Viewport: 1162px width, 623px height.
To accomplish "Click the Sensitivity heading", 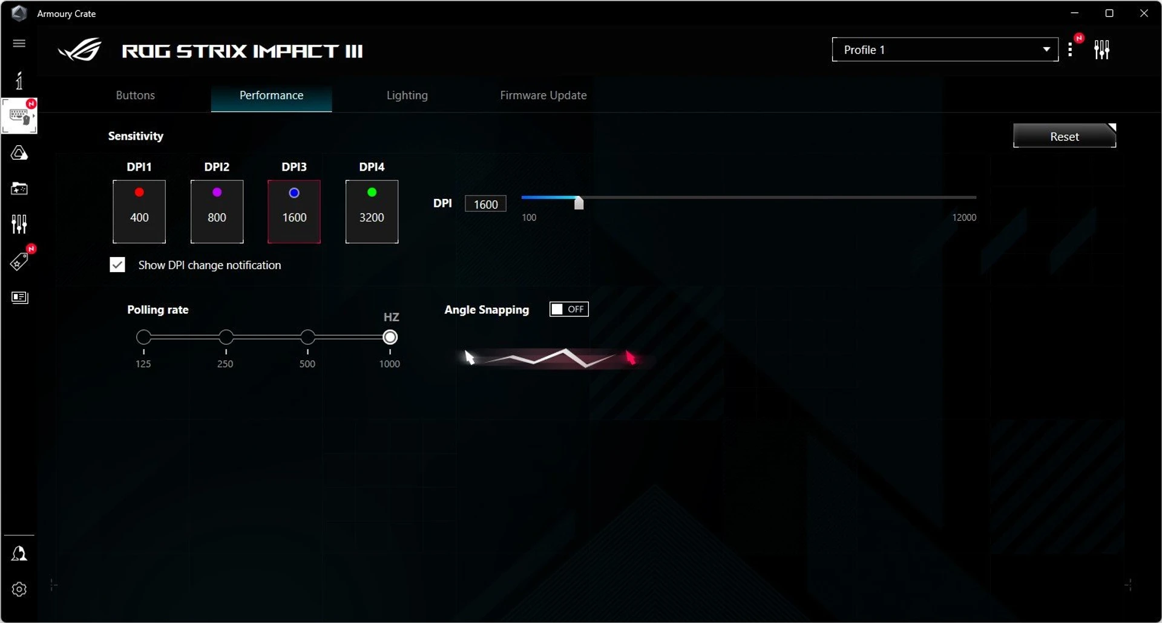I will point(136,136).
